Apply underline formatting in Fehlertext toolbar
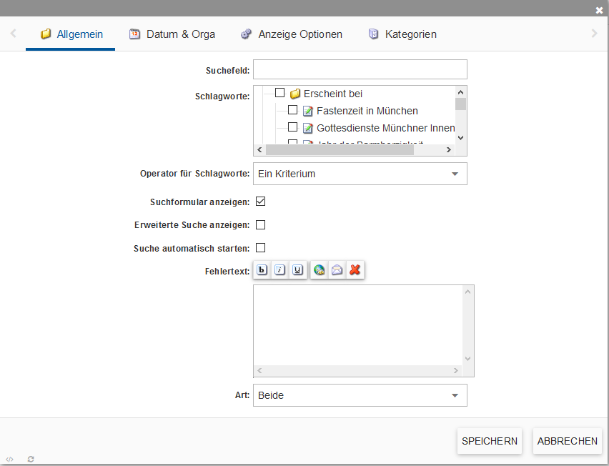 pos(298,270)
